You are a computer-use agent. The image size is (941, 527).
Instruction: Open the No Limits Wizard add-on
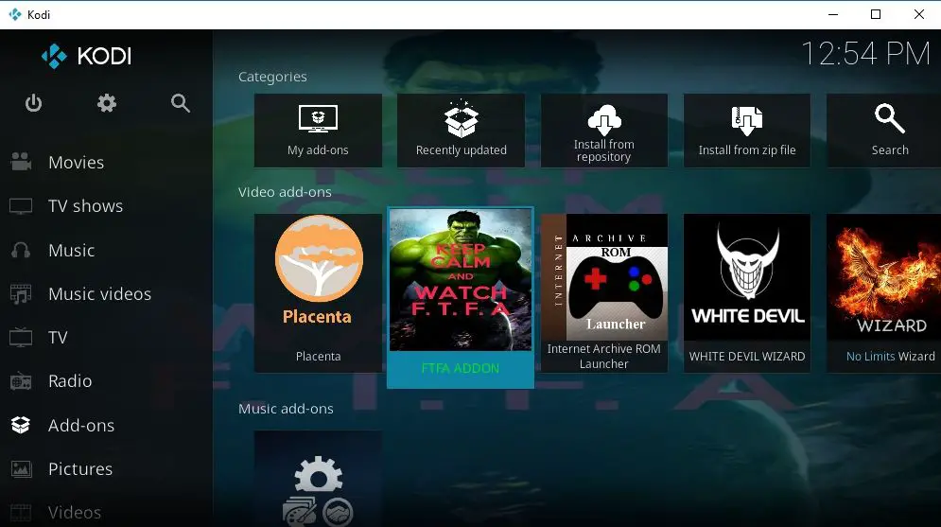[x=884, y=293]
